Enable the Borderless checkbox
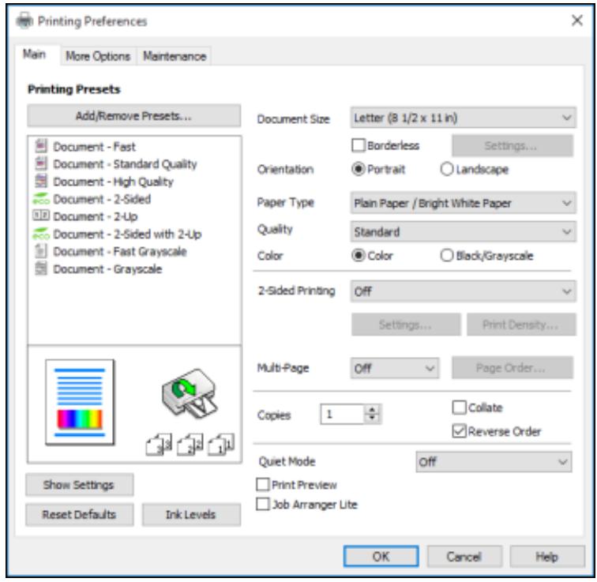The width and height of the screenshot is (597, 582). 359,145
